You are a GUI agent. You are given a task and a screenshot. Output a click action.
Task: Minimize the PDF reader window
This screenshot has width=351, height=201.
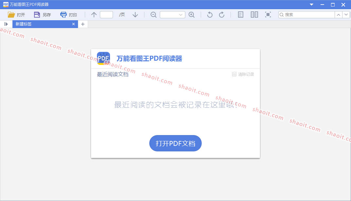pos(322,5)
